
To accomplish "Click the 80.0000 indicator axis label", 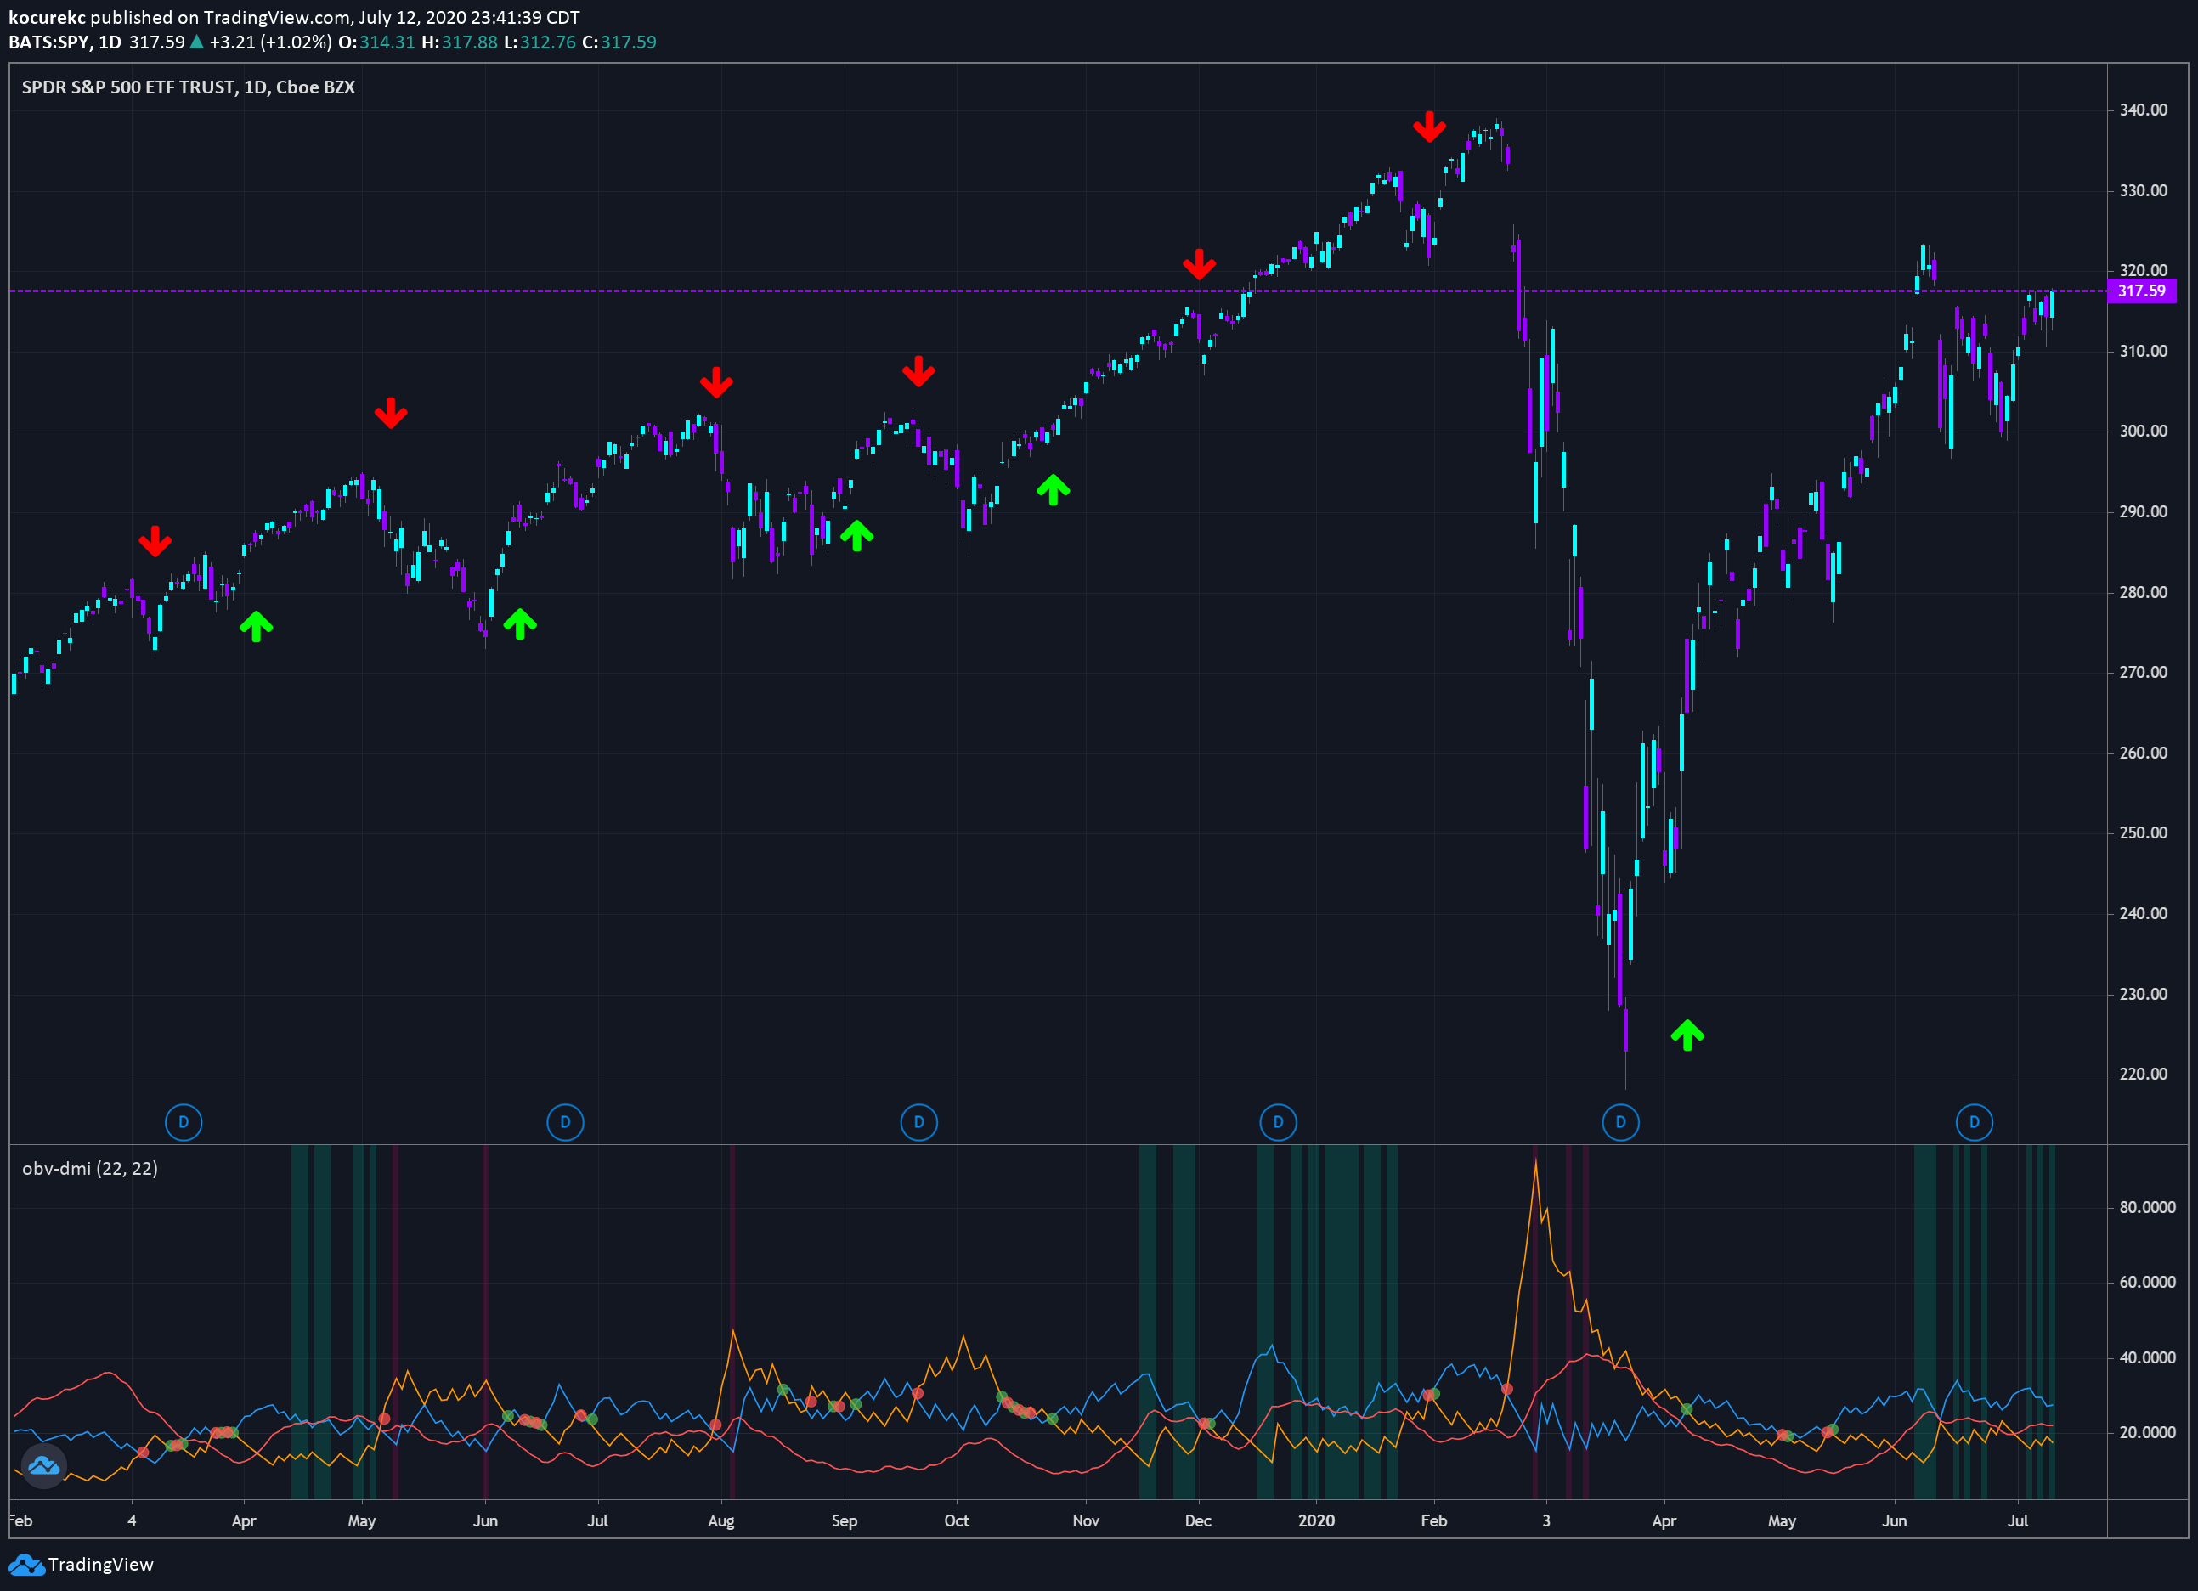I will [2148, 1207].
